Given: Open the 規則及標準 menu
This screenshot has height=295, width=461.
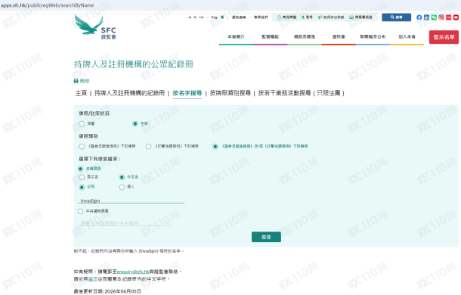Looking at the screenshot, I should [x=305, y=37].
